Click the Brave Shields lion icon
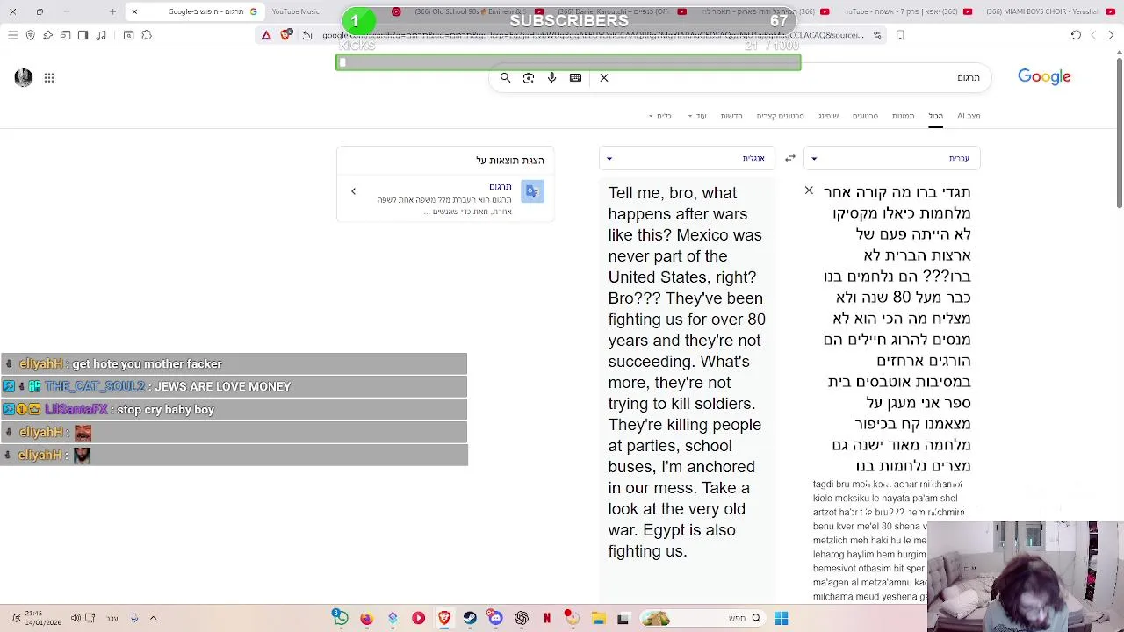The height and width of the screenshot is (632, 1124). click(x=286, y=35)
